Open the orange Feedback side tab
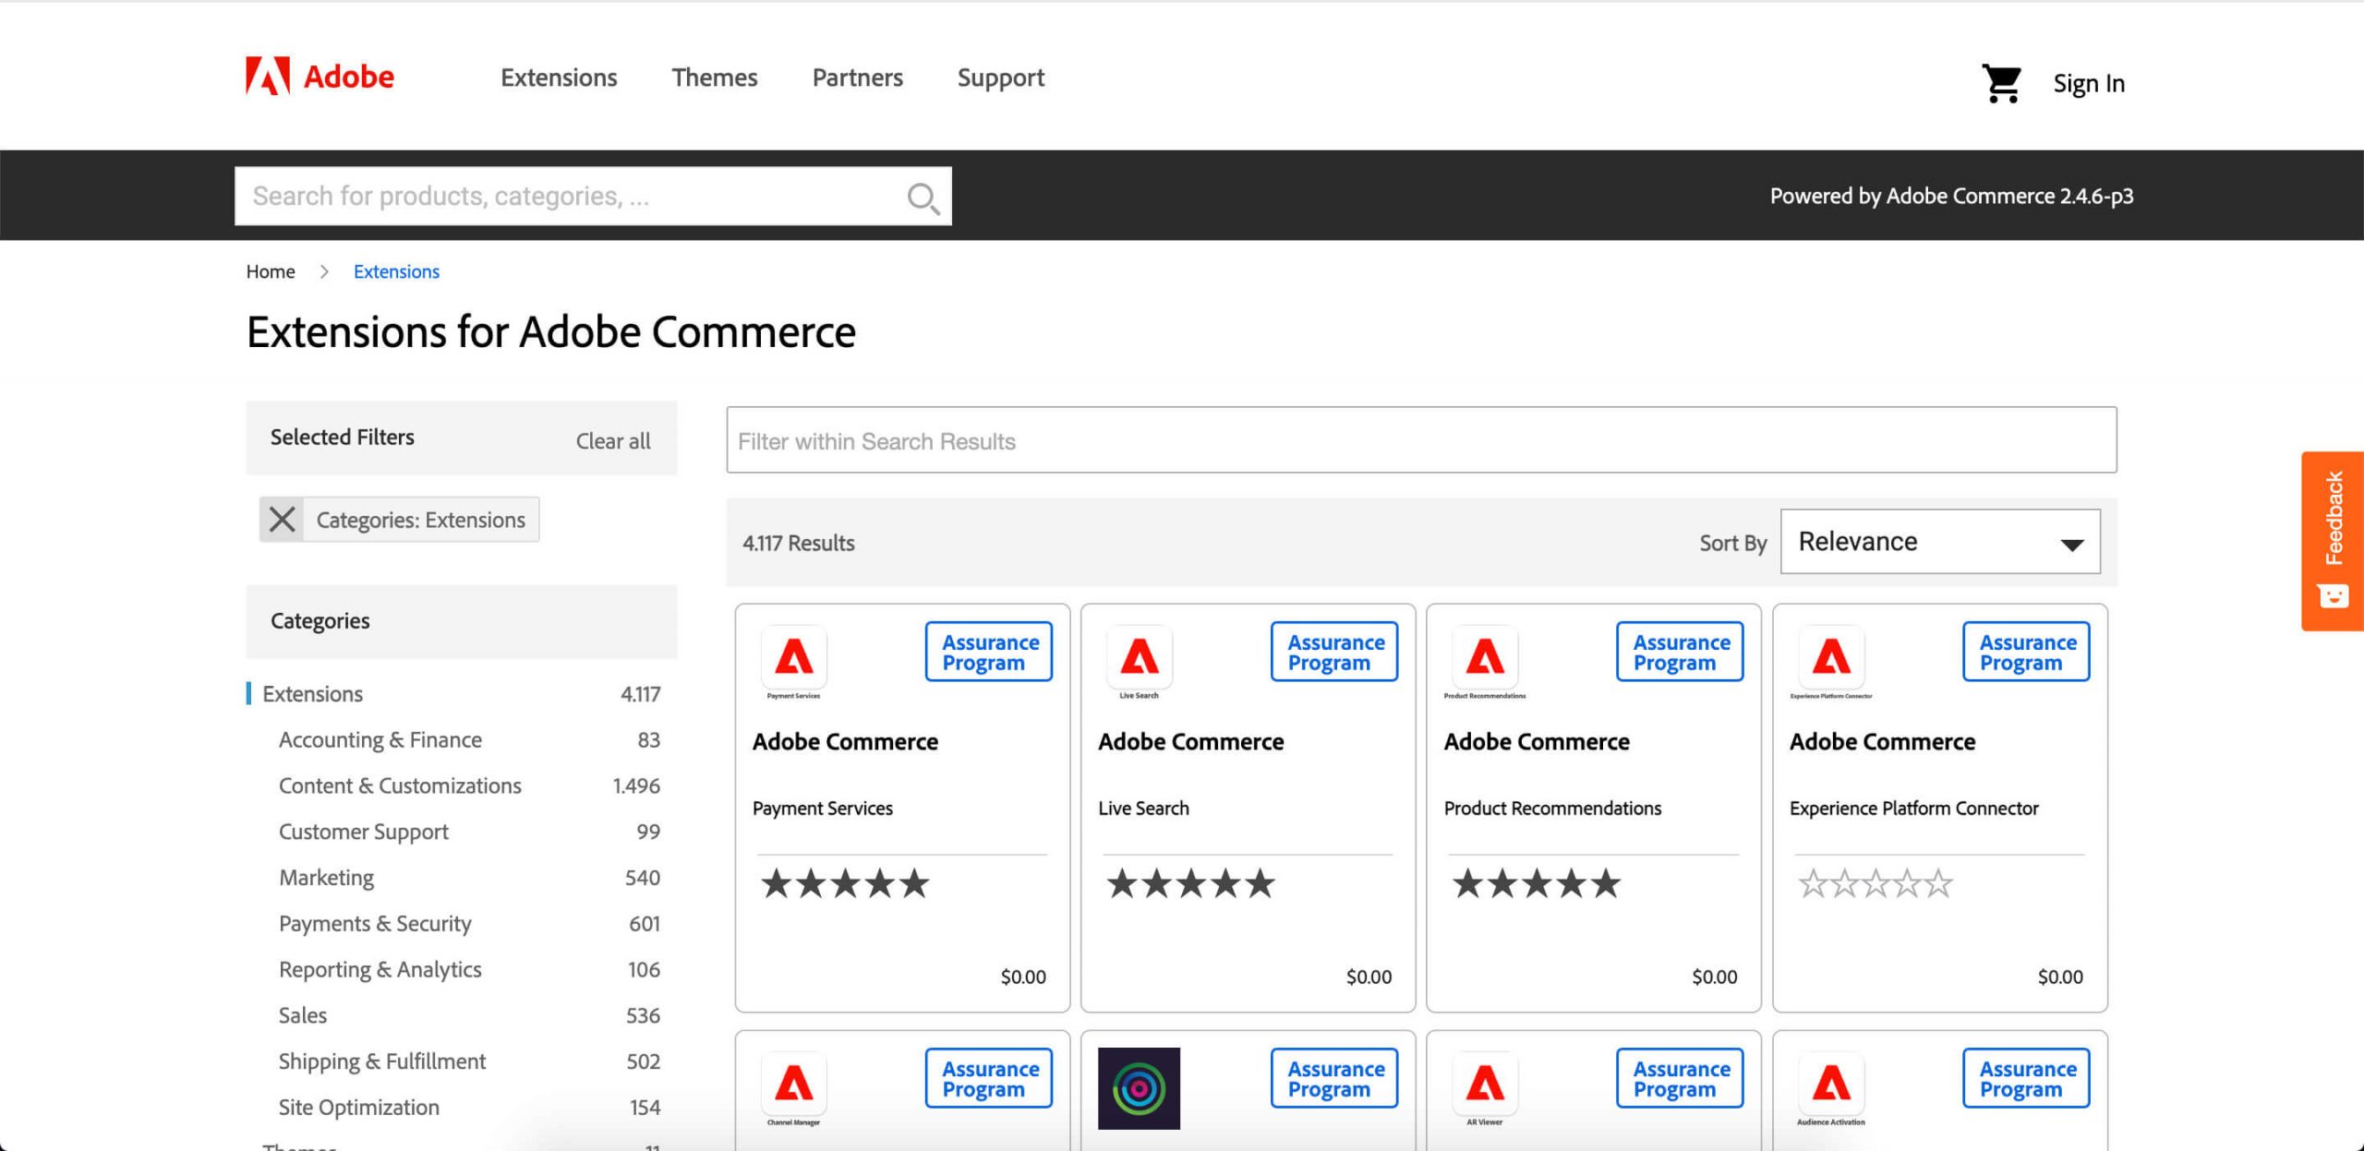Screen dimensions: 2364x1151 (x=2333, y=541)
